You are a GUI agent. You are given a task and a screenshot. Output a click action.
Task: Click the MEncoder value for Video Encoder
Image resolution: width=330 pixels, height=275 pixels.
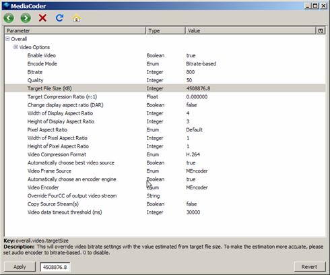[197, 187]
